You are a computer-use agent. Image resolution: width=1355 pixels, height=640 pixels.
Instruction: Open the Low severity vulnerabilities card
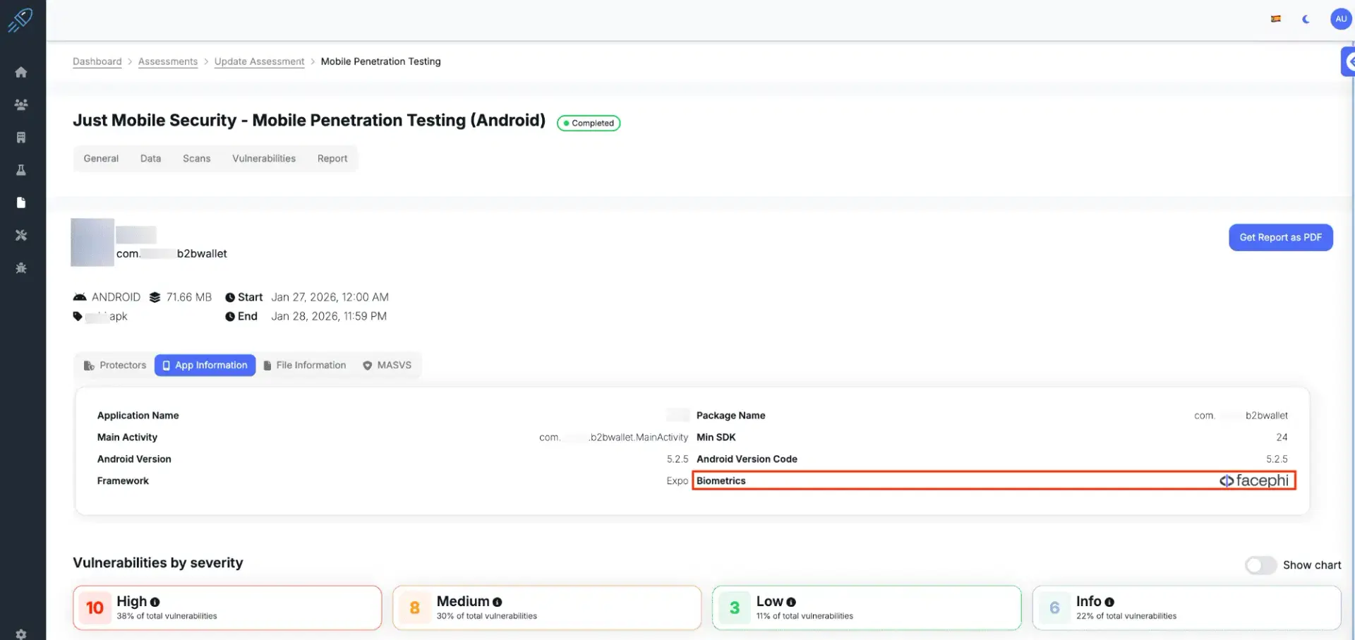[x=867, y=608]
